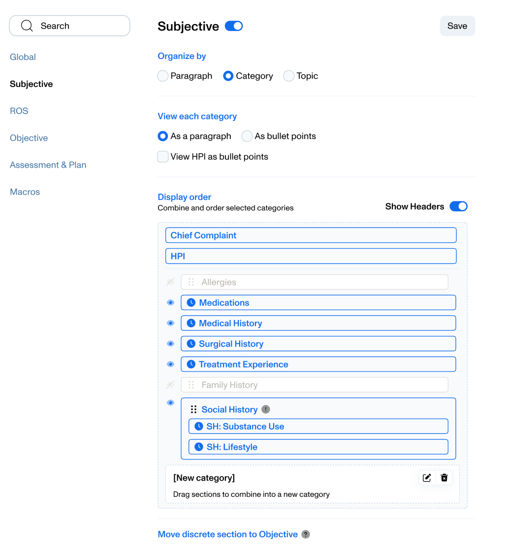The width and height of the screenshot is (506, 545).
Task: Select the Chief Complaint category
Action: coord(311,235)
